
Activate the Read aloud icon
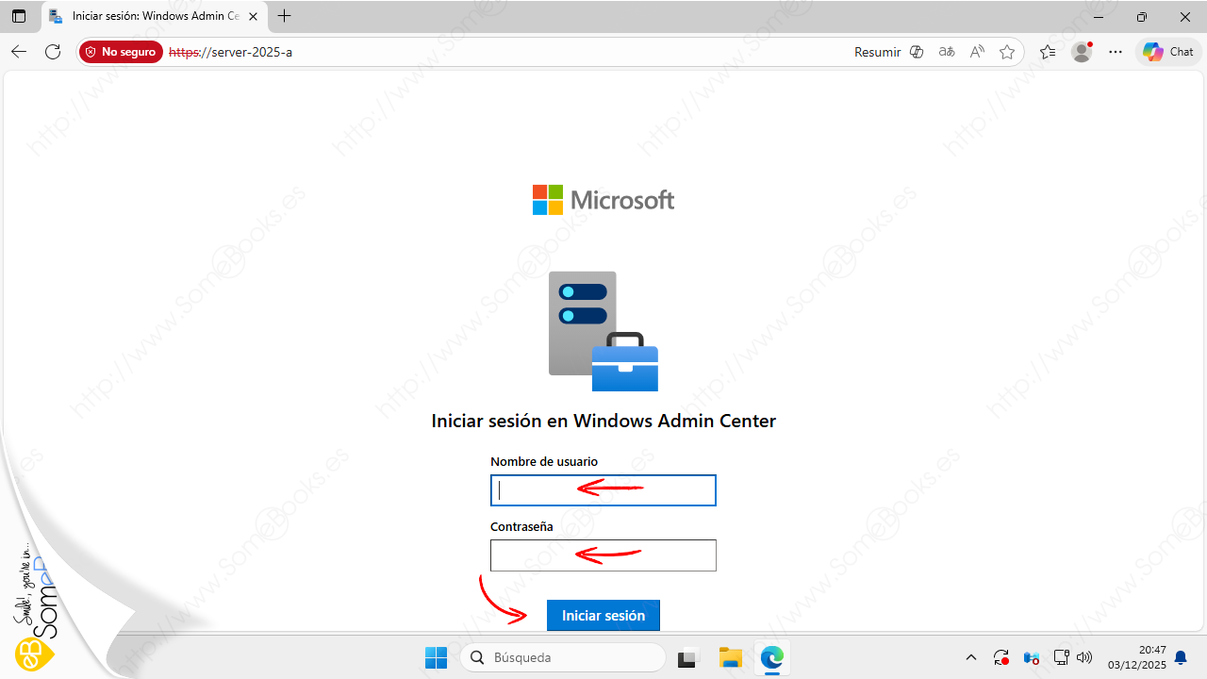(x=977, y=52)
